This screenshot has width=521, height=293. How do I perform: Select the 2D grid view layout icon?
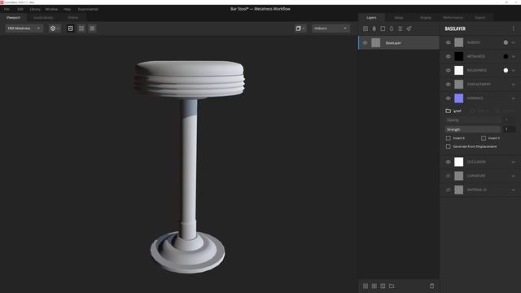click(x=92, y=28)
